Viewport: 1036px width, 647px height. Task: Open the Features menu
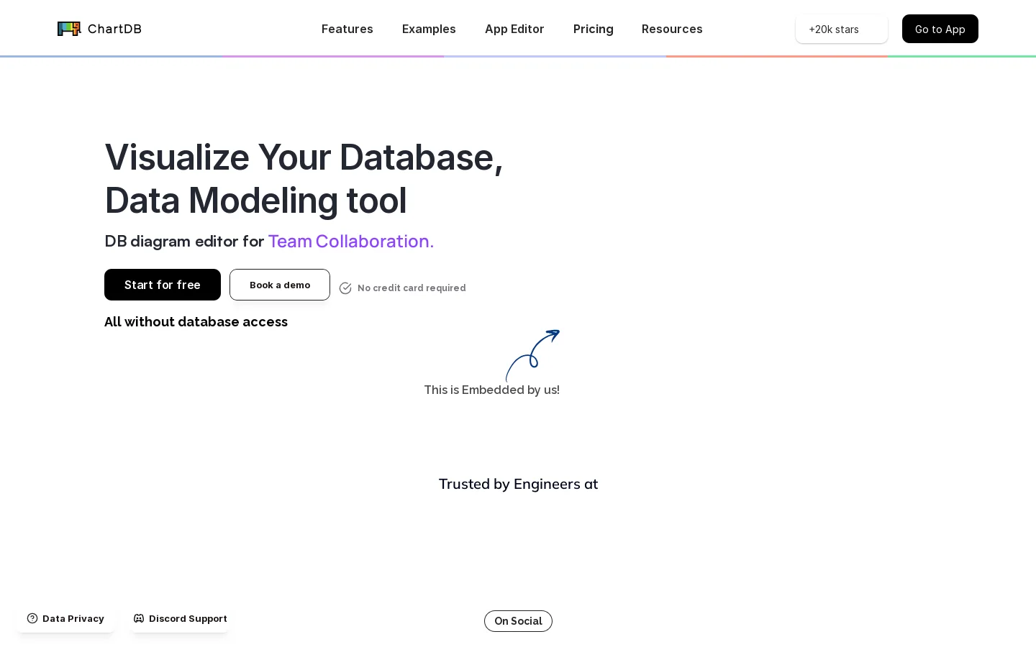(347, 29)
